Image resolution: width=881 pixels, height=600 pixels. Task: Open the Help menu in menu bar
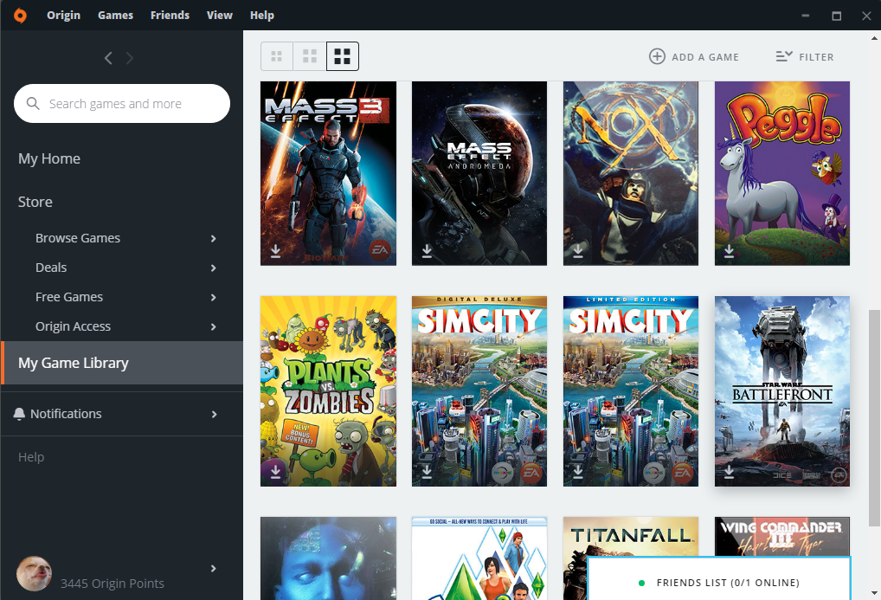click(262, 16)
